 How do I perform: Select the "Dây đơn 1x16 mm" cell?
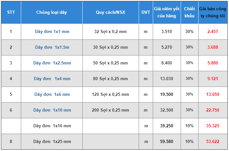click(x=52, y=126)
